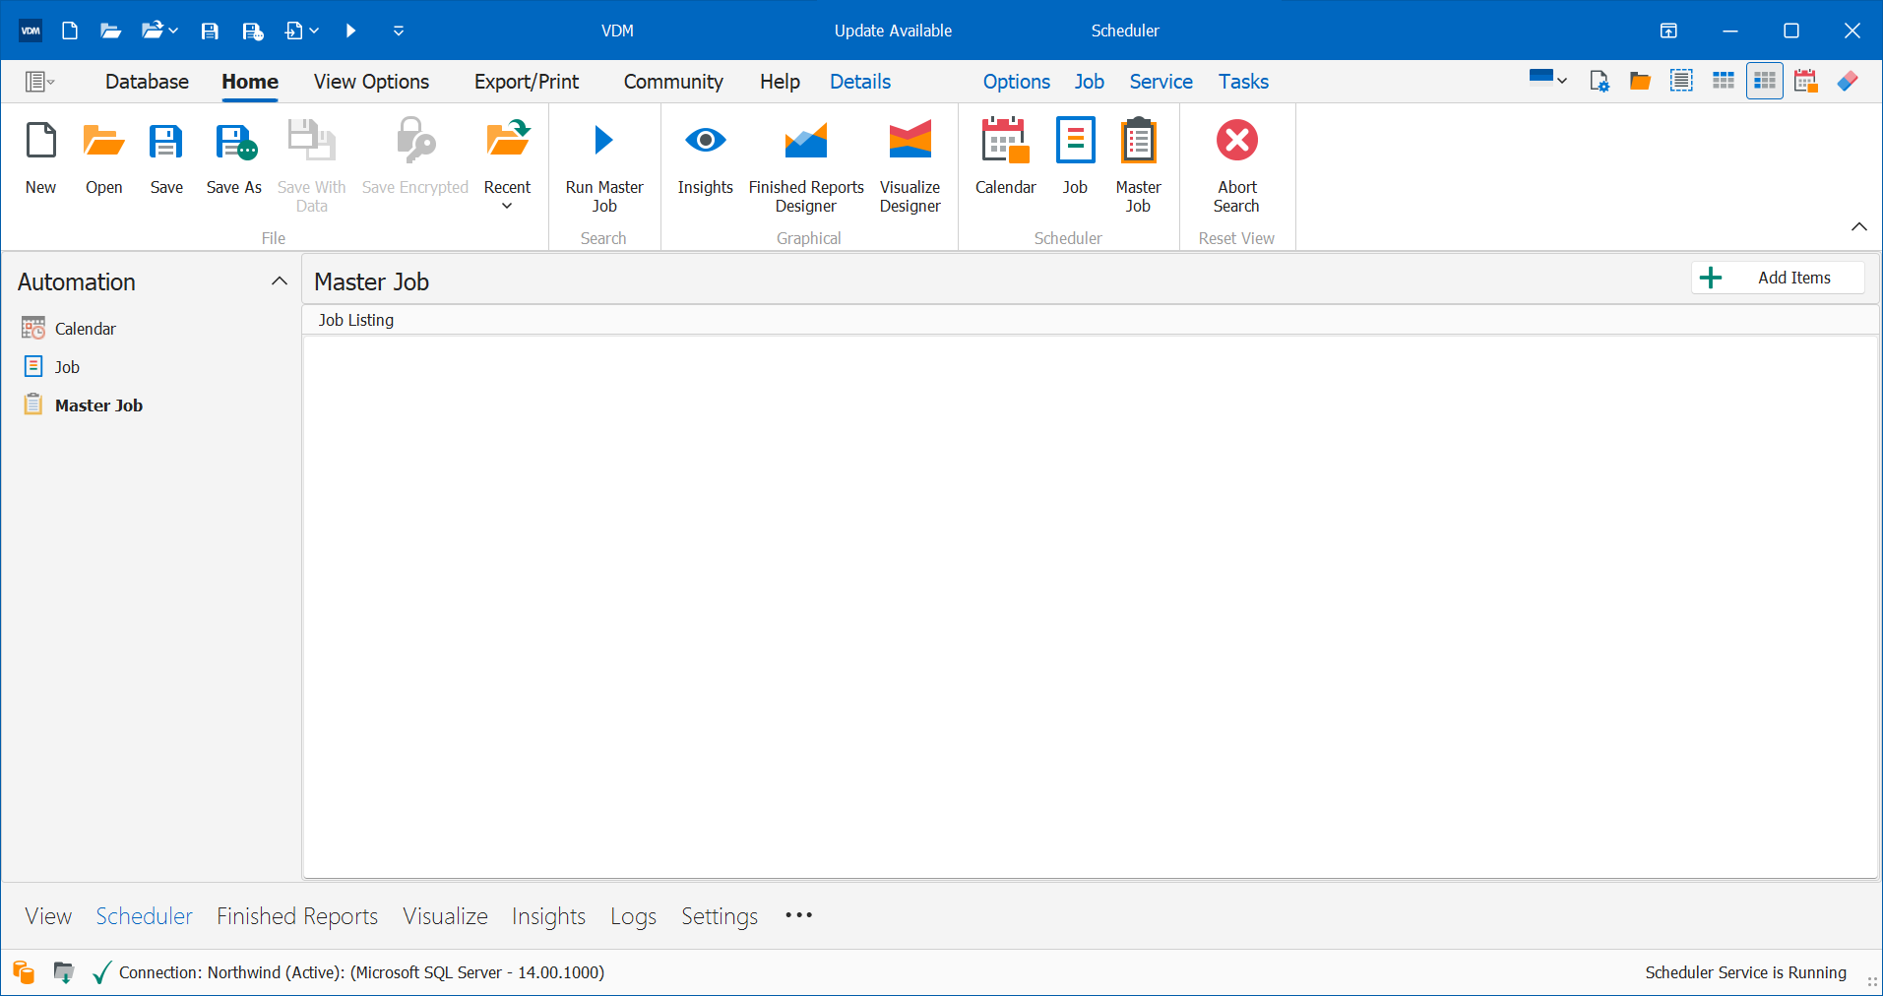Click the Save icon in the ribbon

(x=166, y=157)
